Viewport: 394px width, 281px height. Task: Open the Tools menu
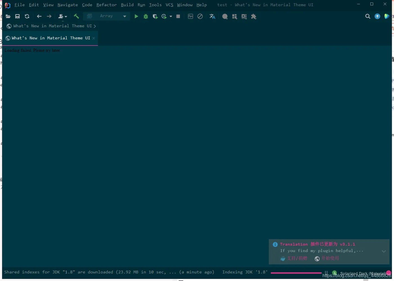pos(155,5)
